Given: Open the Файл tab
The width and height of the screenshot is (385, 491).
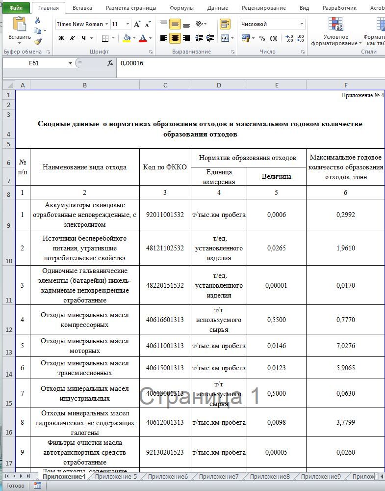Looking at the screenshot, I should tap(16, 8).
